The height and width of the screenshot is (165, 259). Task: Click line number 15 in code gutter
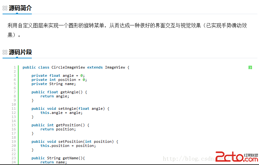[x=14, y=125]
